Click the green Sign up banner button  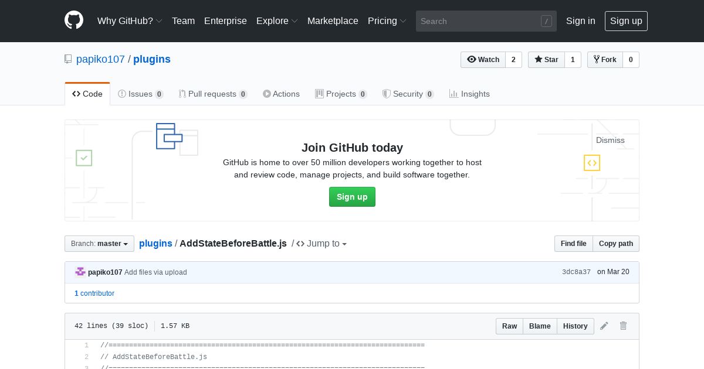[352, 197]
